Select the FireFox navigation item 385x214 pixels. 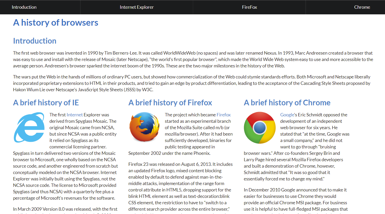click(249, 7)
